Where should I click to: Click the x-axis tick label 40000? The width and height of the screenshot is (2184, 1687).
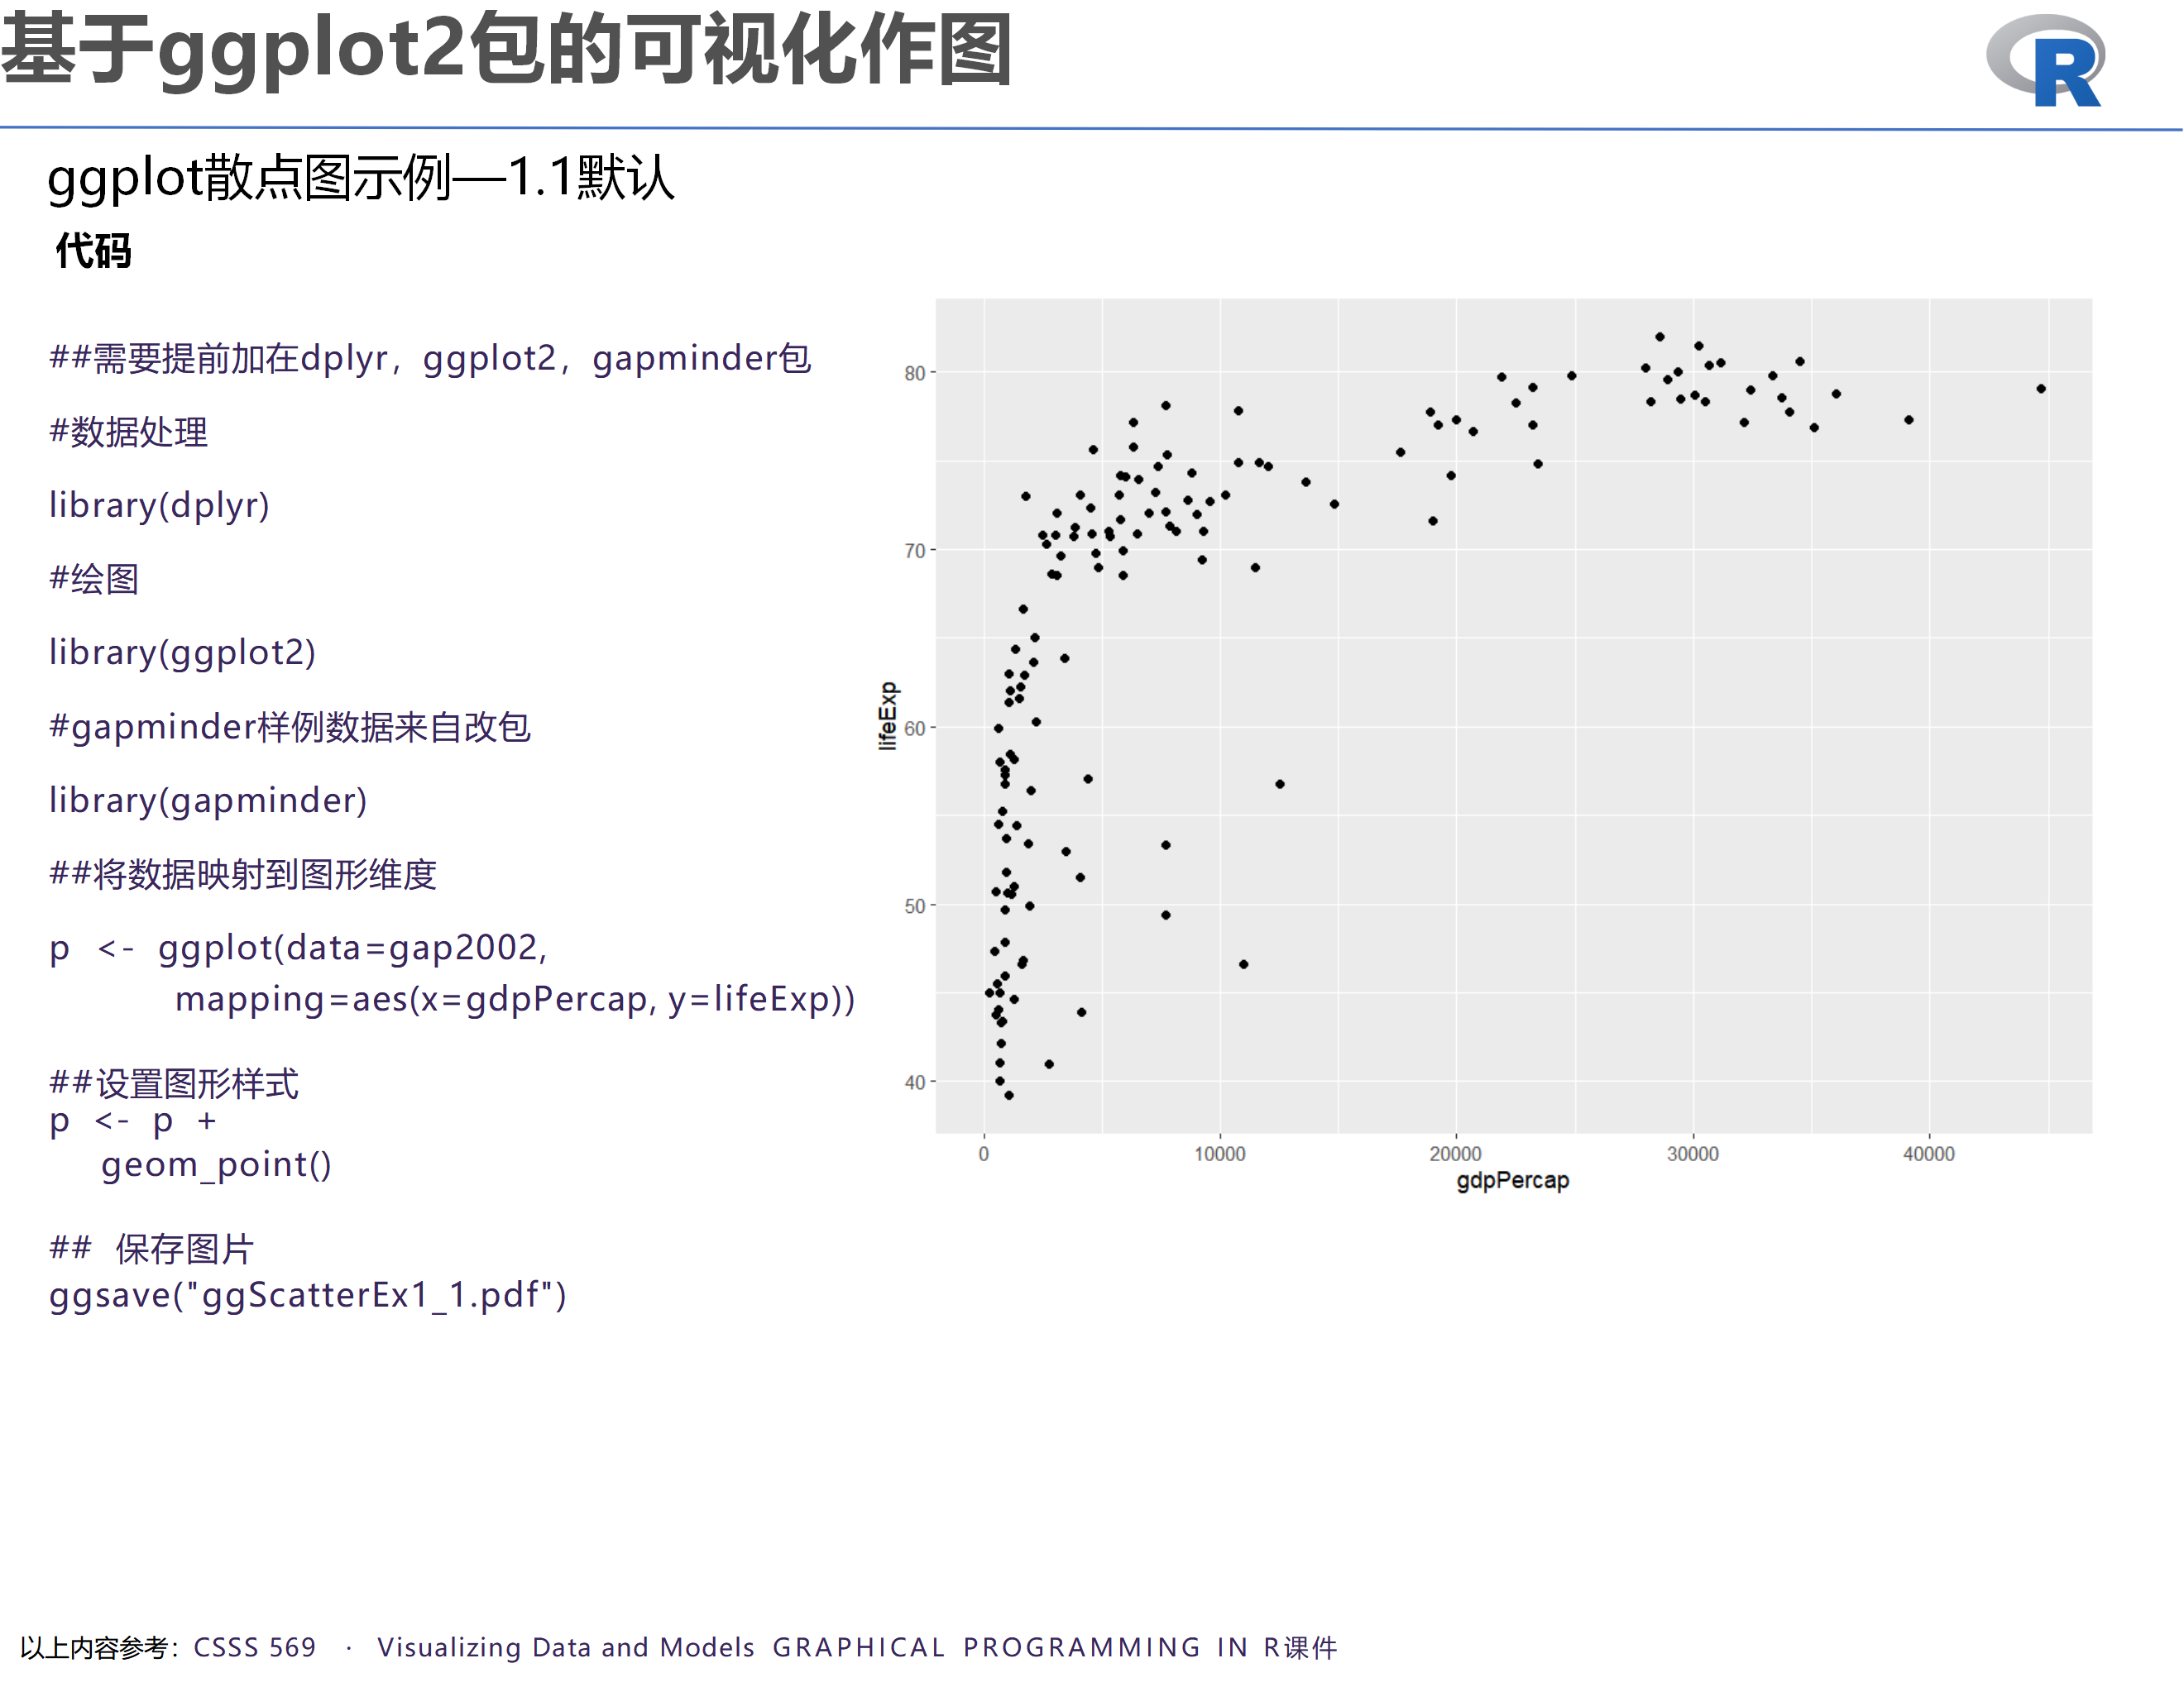pos(1929,1154)
